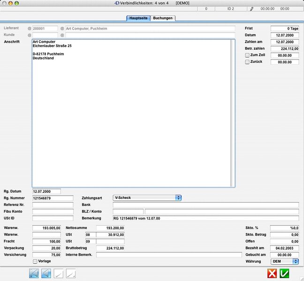Click into the Fracht amount field
This screenshot has height=281, width=304.
pyautogui.click(x=46, y=241)
